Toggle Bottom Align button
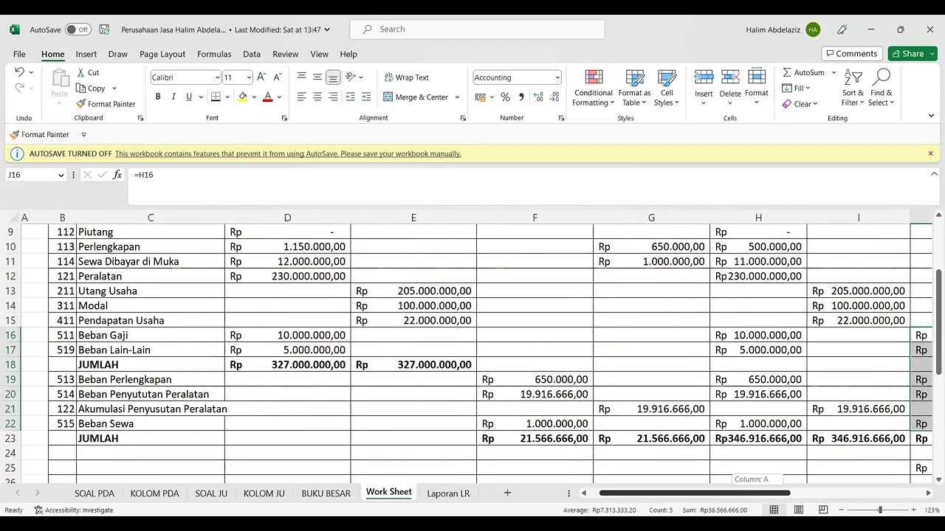This screenshot has height=531, width=945. (333, 77)
